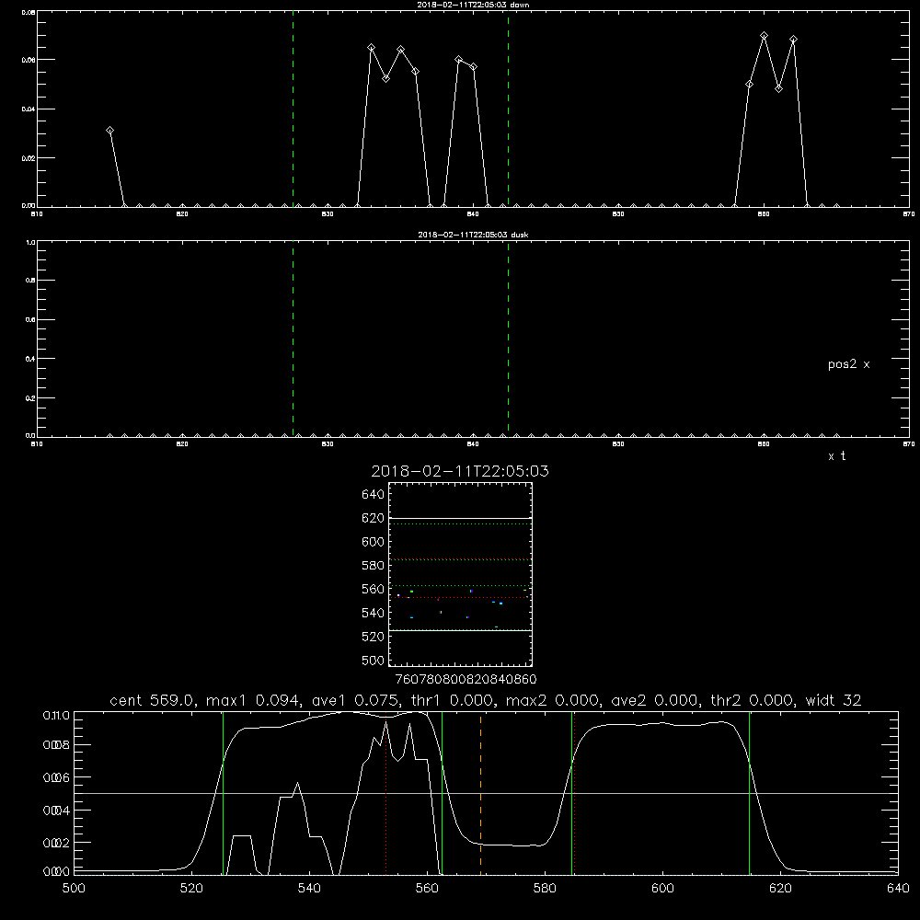This screenshot has height=920, width=920.
Task: Click the red dotted line near 585 in center plot
Action: pos(460,559)
